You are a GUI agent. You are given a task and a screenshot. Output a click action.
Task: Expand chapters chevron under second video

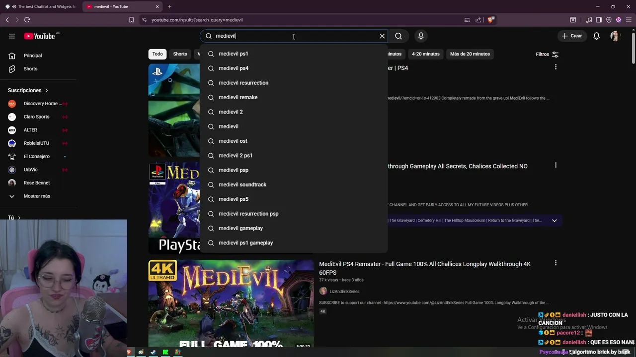coord(555,220)
